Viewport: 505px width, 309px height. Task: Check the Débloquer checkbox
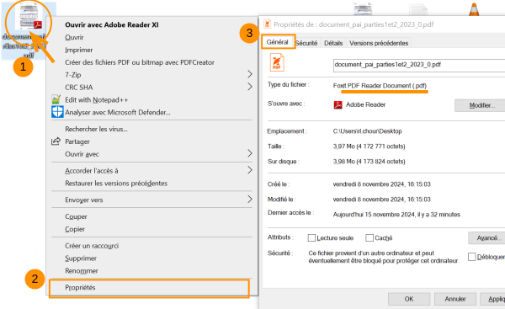coord(471,257)
